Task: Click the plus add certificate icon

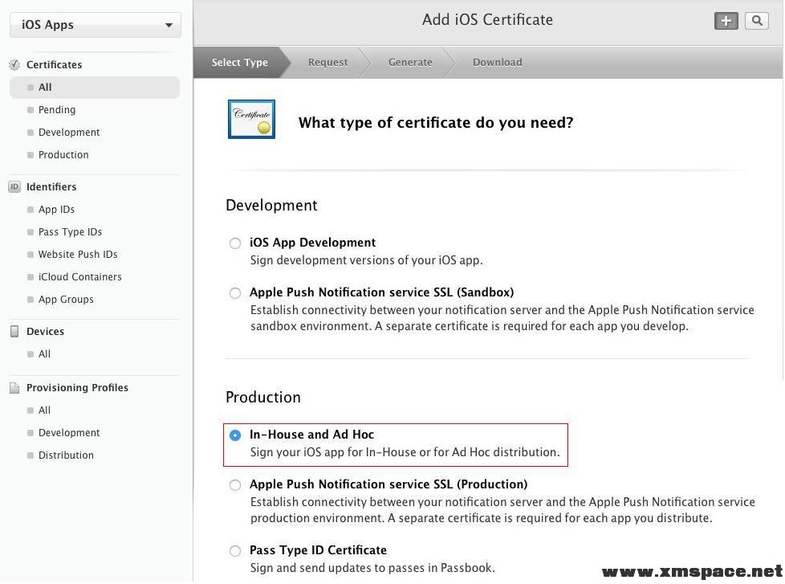Action: tap(726, 21)
